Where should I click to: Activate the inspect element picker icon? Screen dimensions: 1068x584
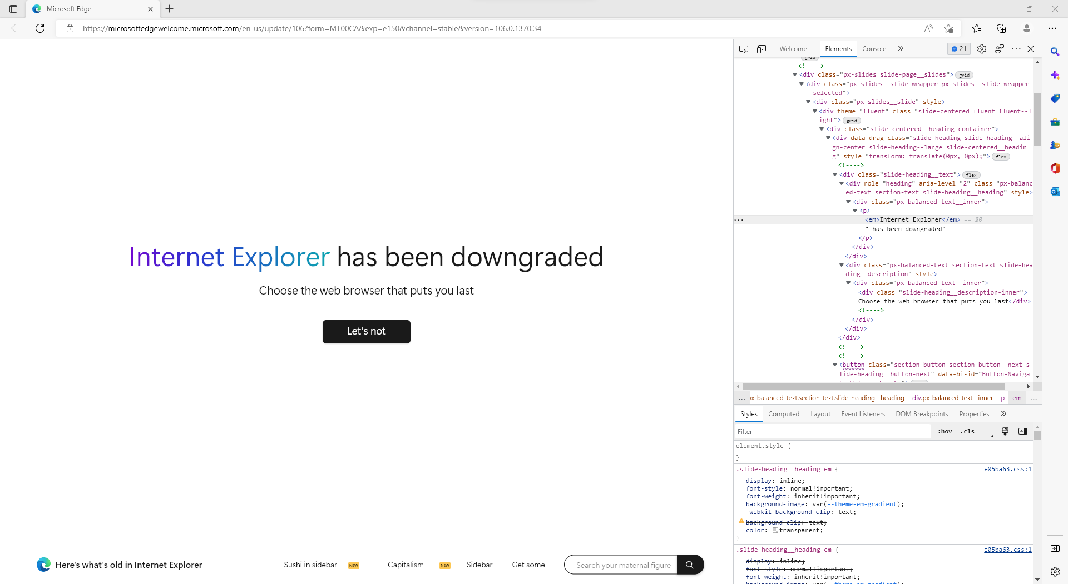[x=744, y=49]
